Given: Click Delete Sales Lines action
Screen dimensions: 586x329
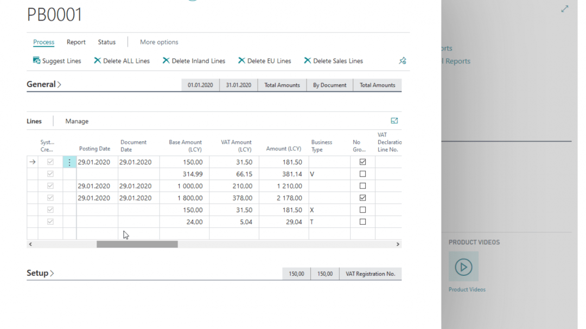Looking at the screenshot, I should [x=333, y=61].
